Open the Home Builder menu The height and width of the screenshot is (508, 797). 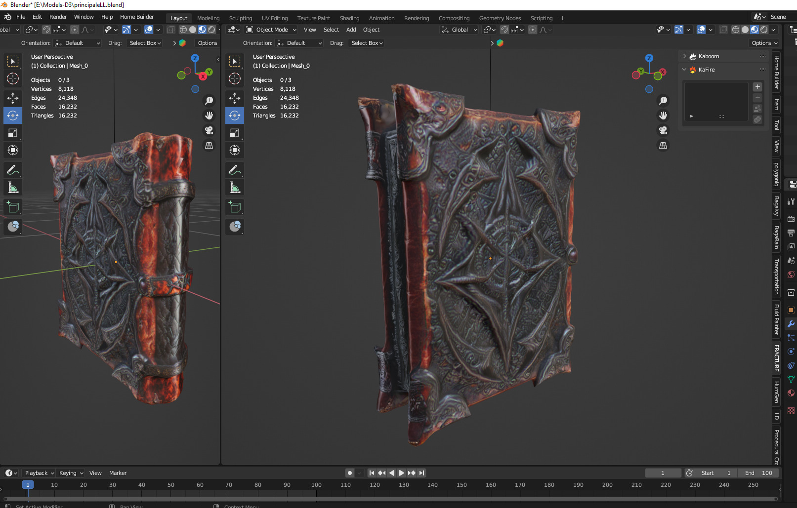[137, 17]
